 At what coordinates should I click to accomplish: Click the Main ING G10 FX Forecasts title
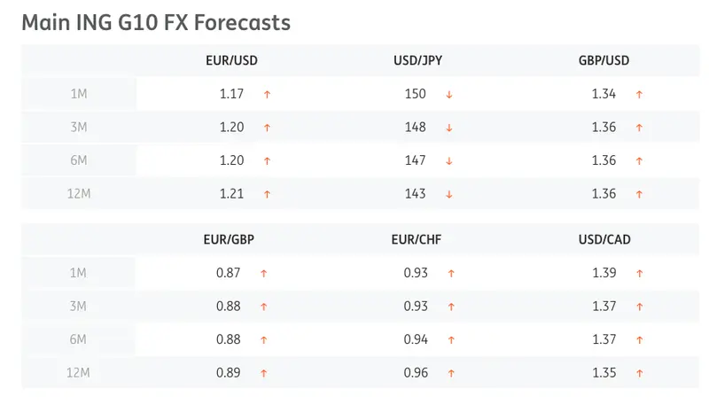pos(155,22)
